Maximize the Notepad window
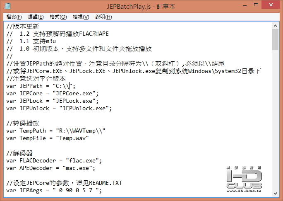Viewport: 283px width, 201px height. tap(256, 5)
